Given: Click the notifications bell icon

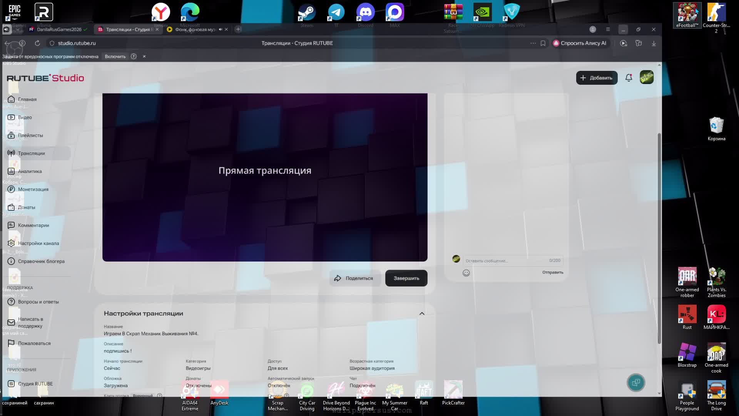Looking at the screenshot, I should pos(629,78).
